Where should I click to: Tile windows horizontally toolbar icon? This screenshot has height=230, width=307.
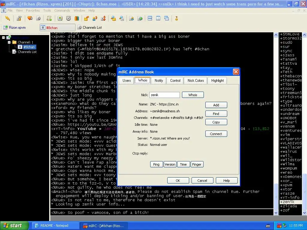[x=150, y=18]
